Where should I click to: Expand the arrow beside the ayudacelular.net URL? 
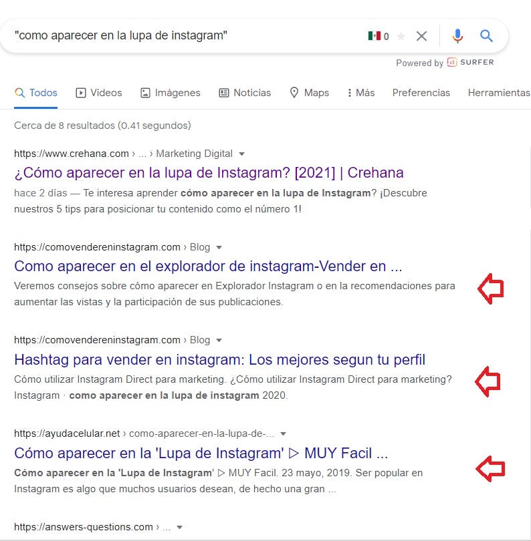(x=284, y=434)
